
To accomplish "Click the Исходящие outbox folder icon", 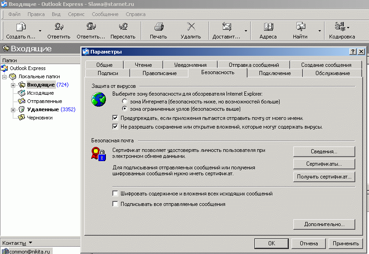I will coord(22,93).
